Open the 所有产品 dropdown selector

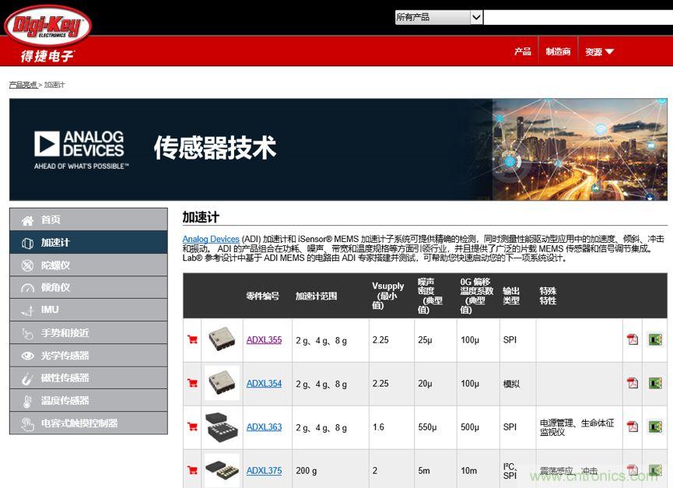coord(438,16)
